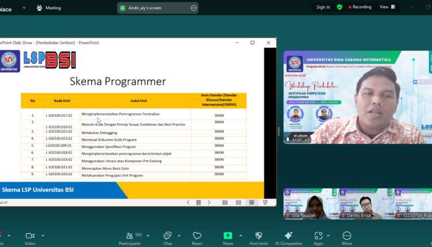Viewport: 432px width, 247px height.
Task: Open the React heart menu
Action: (197, 238)
